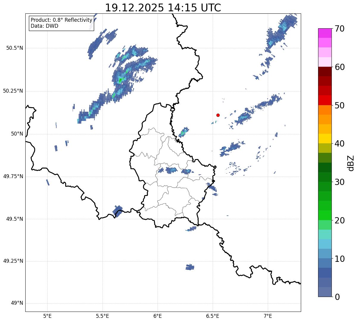Click the 30 colorbar tick label

point(340,182)
